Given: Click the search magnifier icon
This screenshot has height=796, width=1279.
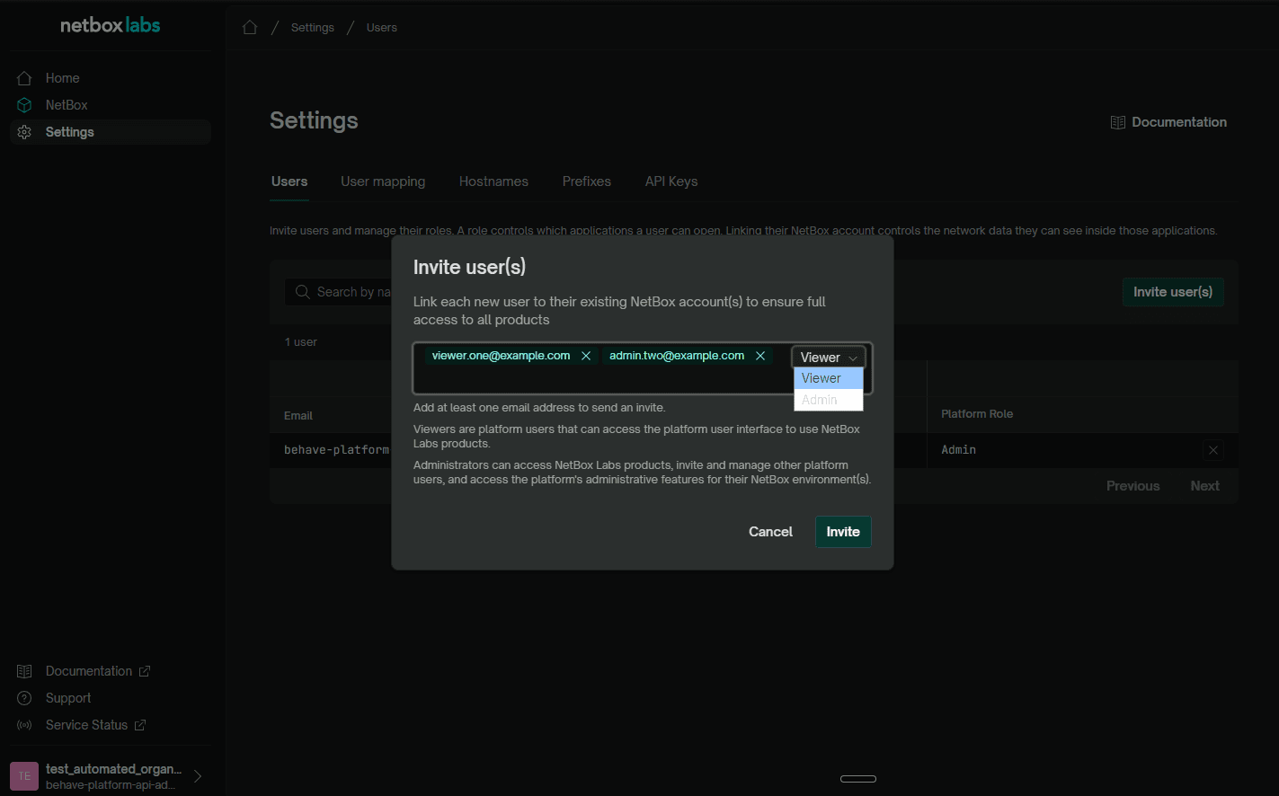Looking at the screenshot, I should pos(302,292).
